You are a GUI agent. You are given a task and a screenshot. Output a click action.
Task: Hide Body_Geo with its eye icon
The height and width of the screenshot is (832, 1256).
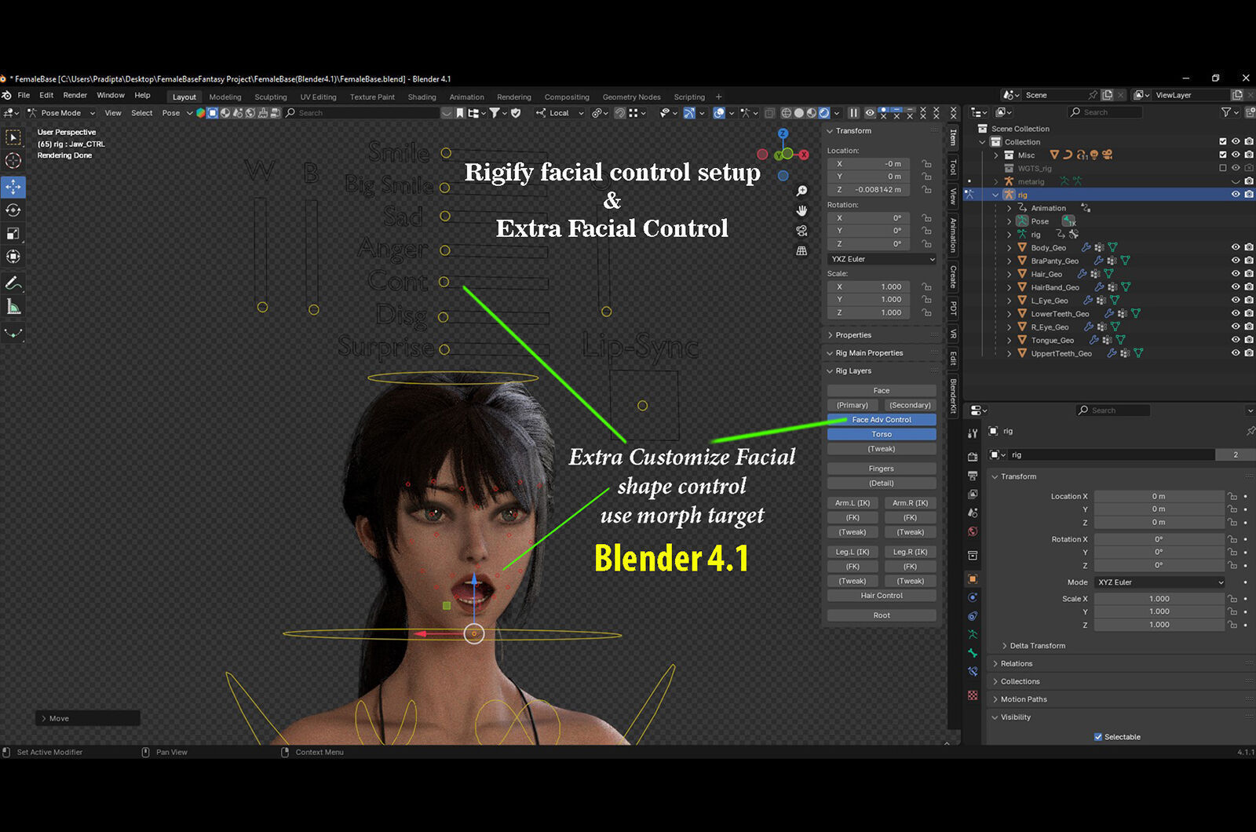[x=1236, y=247]
